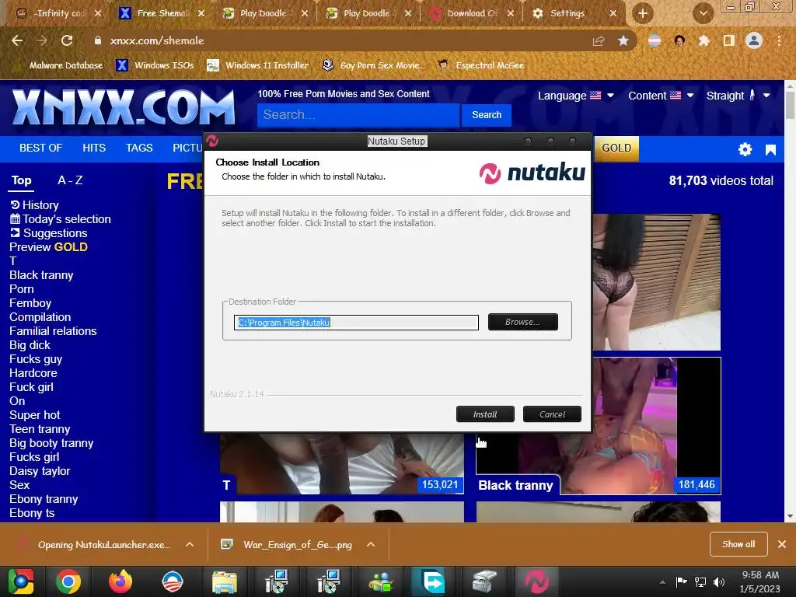Select the Top sidebar tab
Screen dimensions: 796x597
pyautogui.click(x=21, y=180)
